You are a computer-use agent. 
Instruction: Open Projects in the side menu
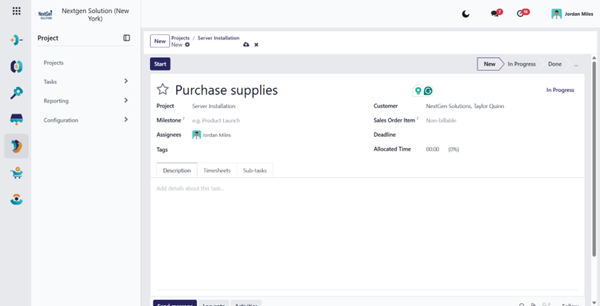tap(54, 63)
